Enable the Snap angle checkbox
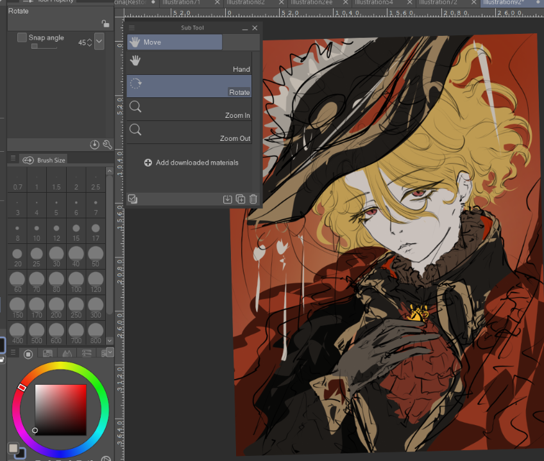Viewport: 544px width, 461px height. [x=22, y=37]
